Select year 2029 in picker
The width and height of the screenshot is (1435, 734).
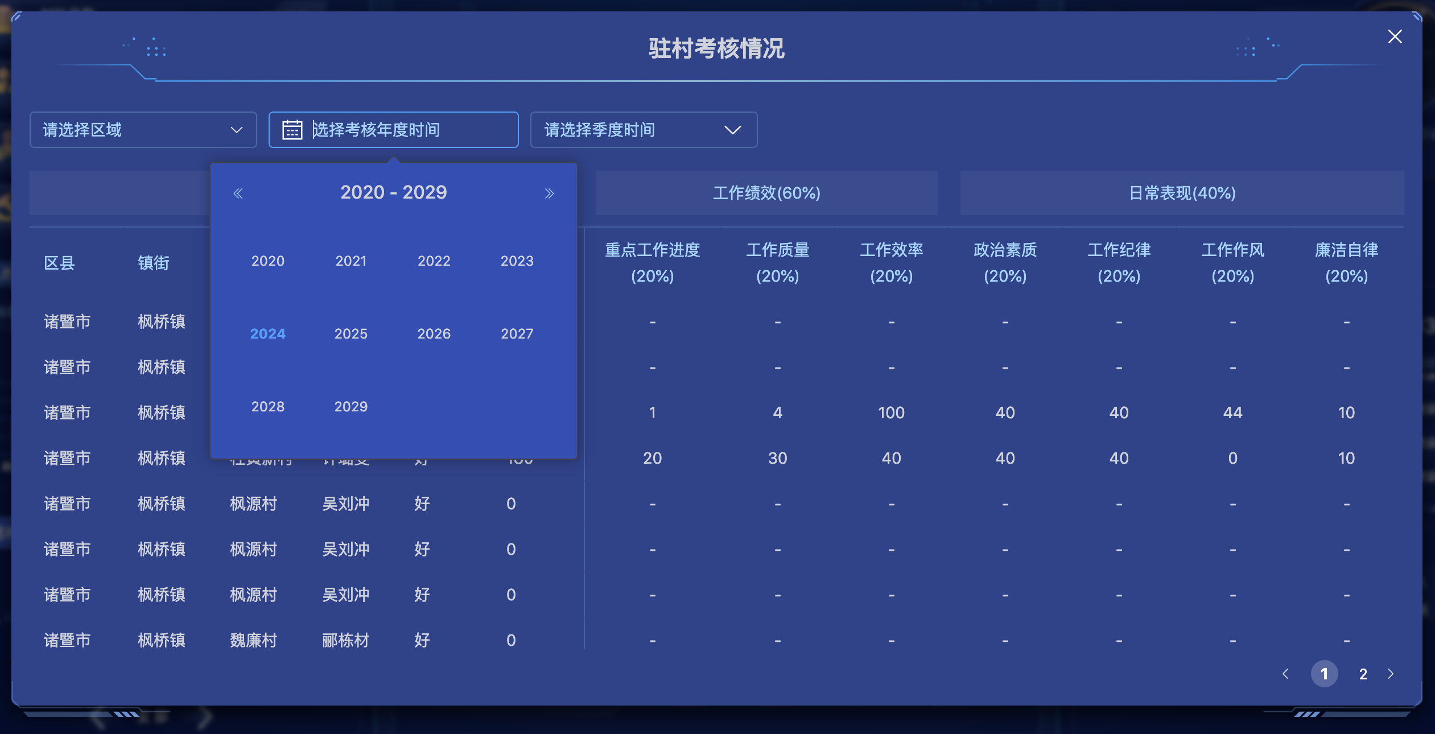(350, 407)
